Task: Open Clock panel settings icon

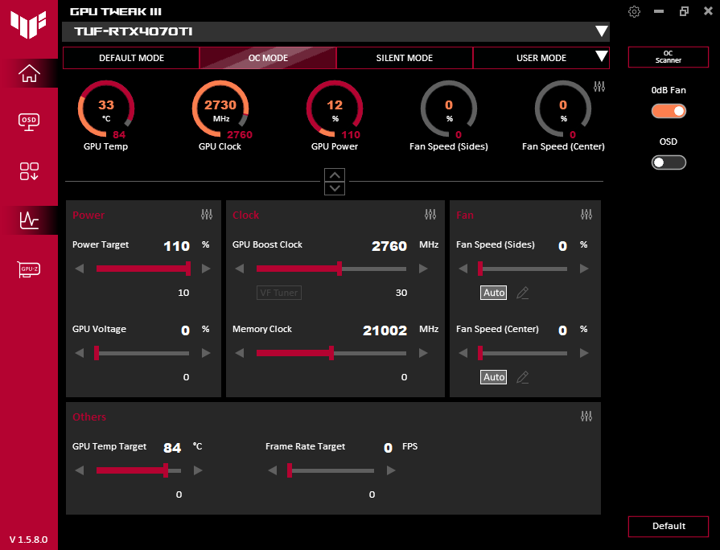Action: [x=430, y=215]
